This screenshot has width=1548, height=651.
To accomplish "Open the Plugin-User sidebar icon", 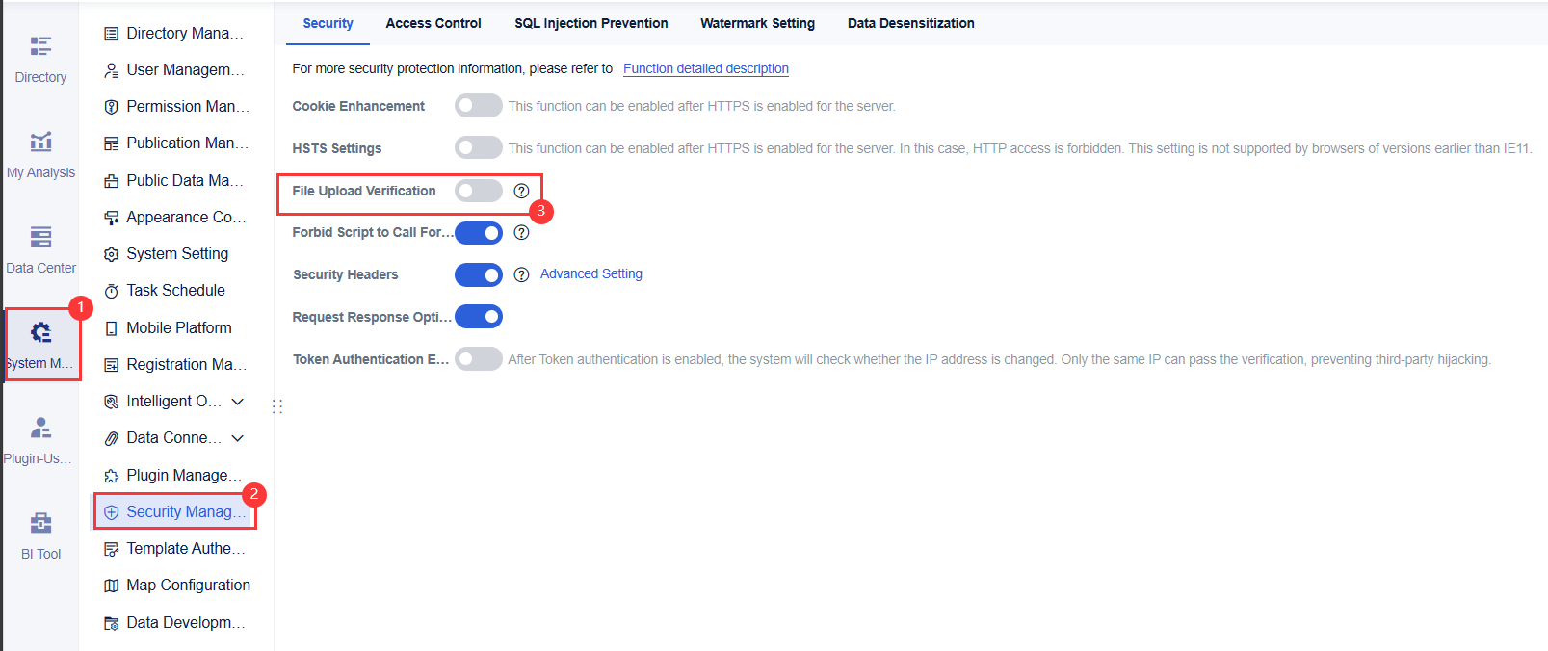I will pos(39,427).
